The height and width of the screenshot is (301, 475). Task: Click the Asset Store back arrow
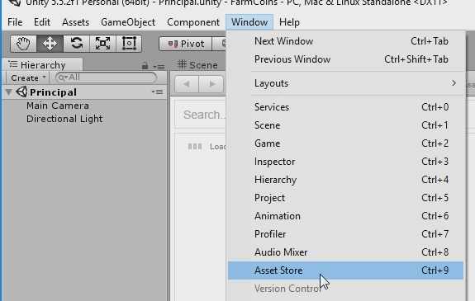[187, 84]
